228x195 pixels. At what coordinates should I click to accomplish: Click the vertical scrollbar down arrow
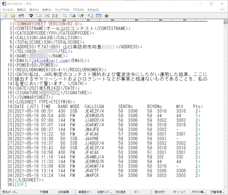click(225, 187)
